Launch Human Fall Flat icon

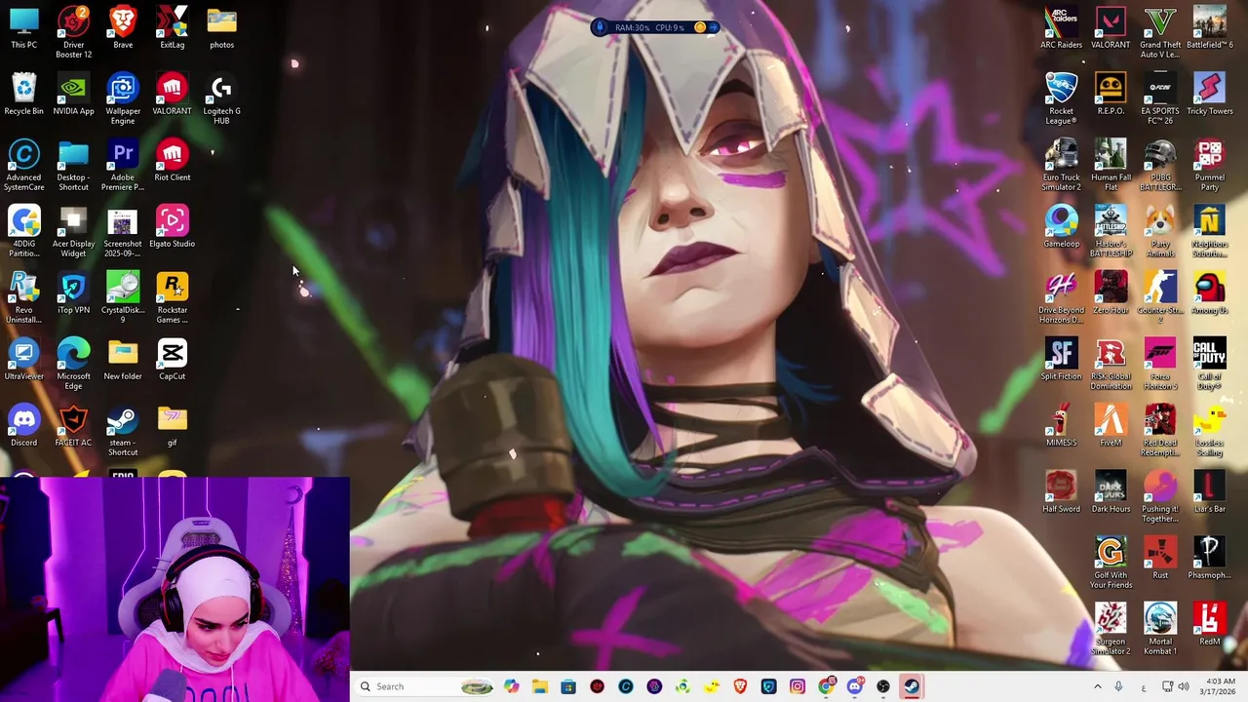pos(1111,164)
